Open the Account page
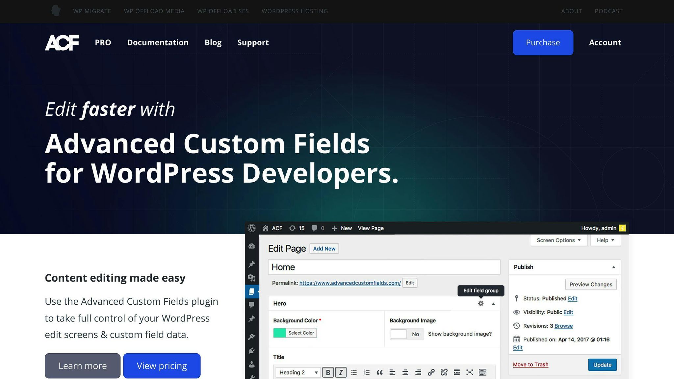Image resolution: width=674 pixels, height=379 pixels. tap(605, 42)
